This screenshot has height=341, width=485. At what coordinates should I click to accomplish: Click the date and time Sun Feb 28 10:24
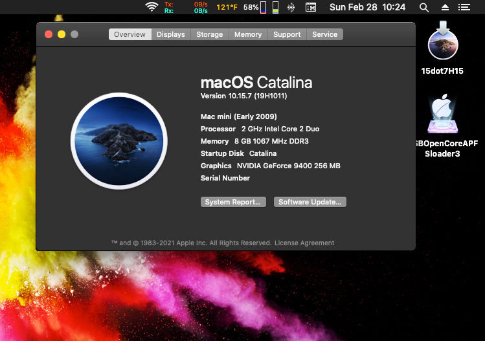point(367,7)
